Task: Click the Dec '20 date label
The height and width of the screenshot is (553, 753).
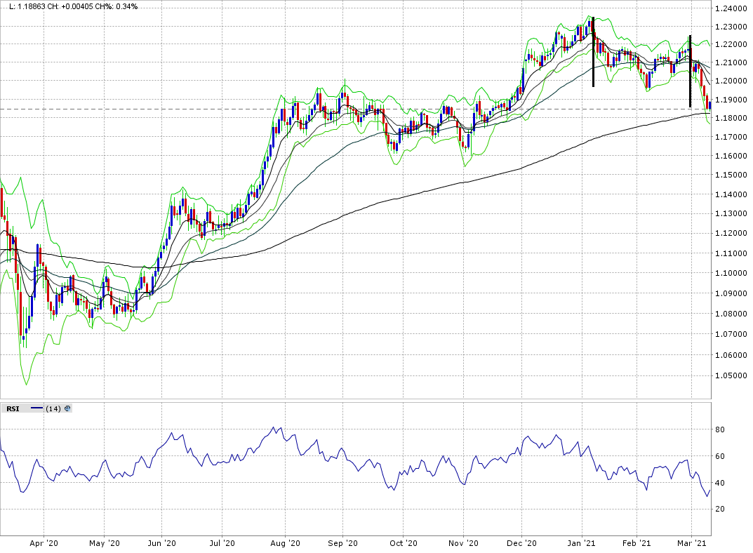Action: coord(521,543)
